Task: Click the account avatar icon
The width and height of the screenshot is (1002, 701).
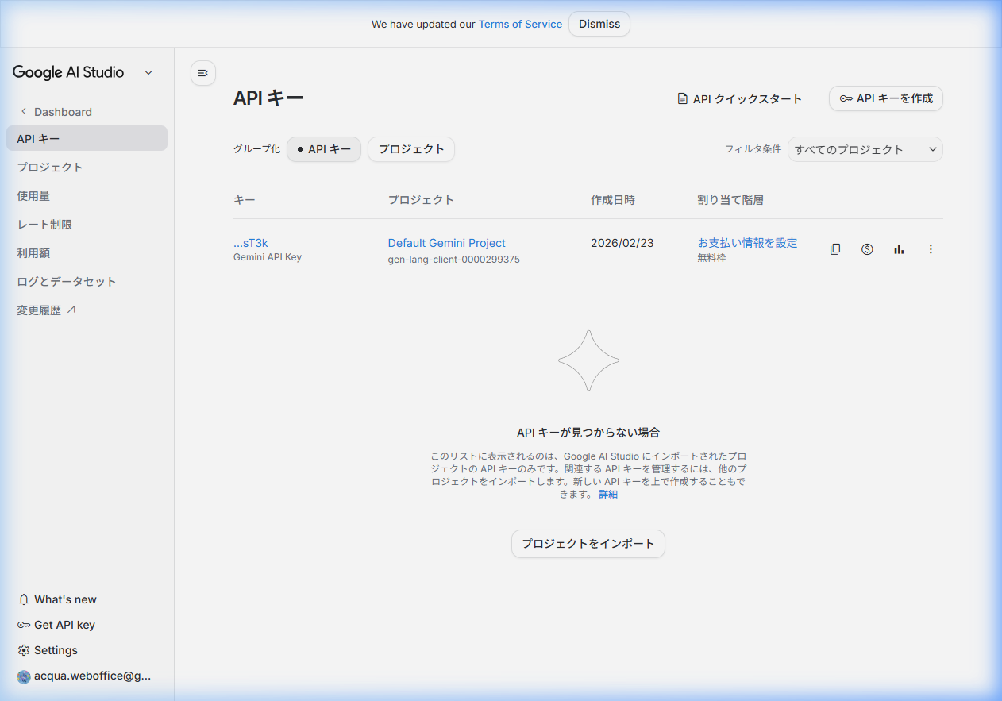Action: pyautogui.click(x=24, y=676)
